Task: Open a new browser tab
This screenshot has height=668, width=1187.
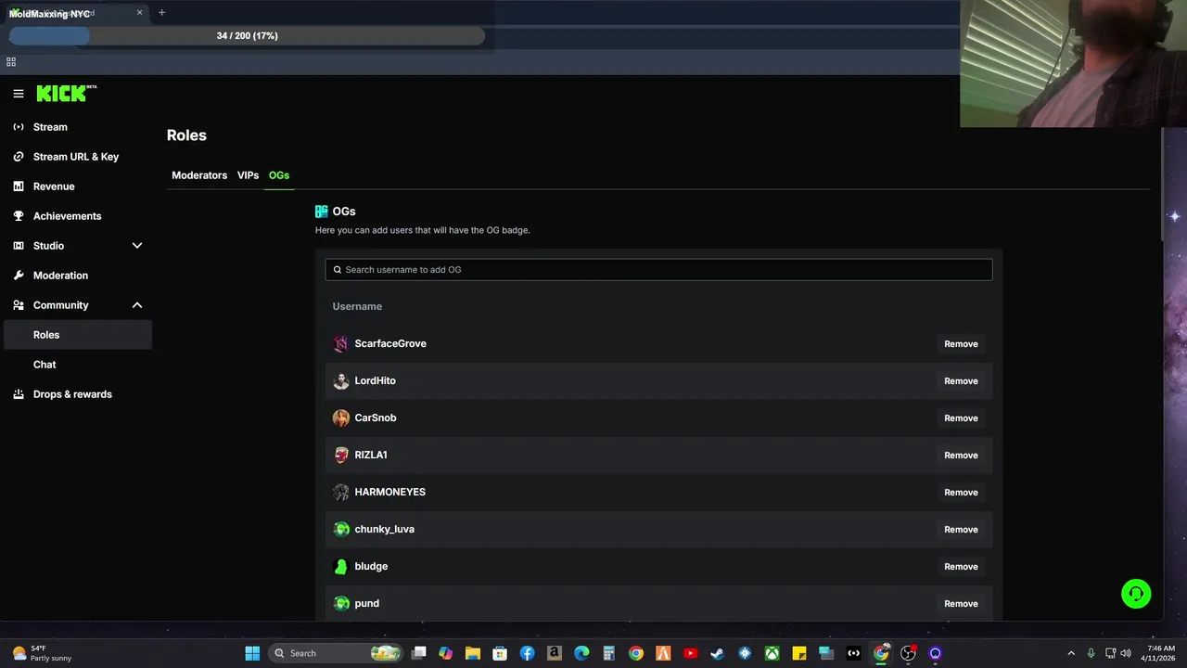Action: point(161,13)
